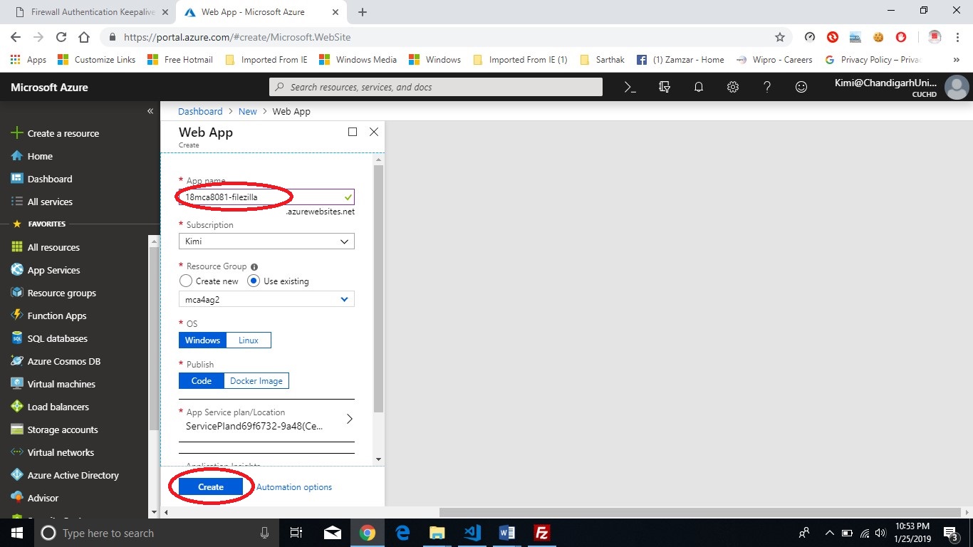
Task: Click Dashboard breadcrumb link
Action: pos(200,111)
